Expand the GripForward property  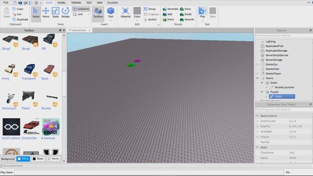257,121
